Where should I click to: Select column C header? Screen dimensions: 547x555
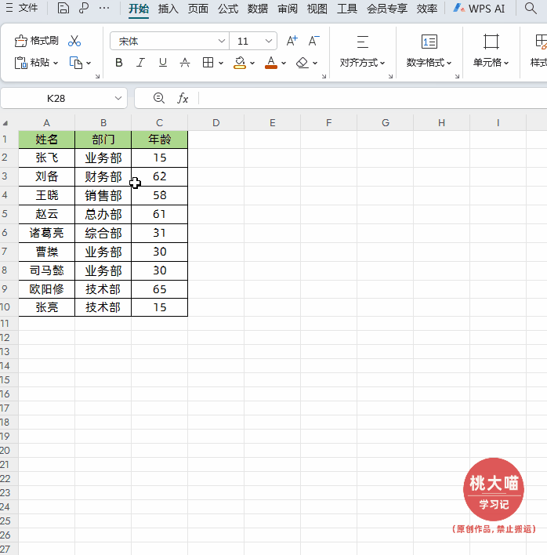[x=159, y=123]
